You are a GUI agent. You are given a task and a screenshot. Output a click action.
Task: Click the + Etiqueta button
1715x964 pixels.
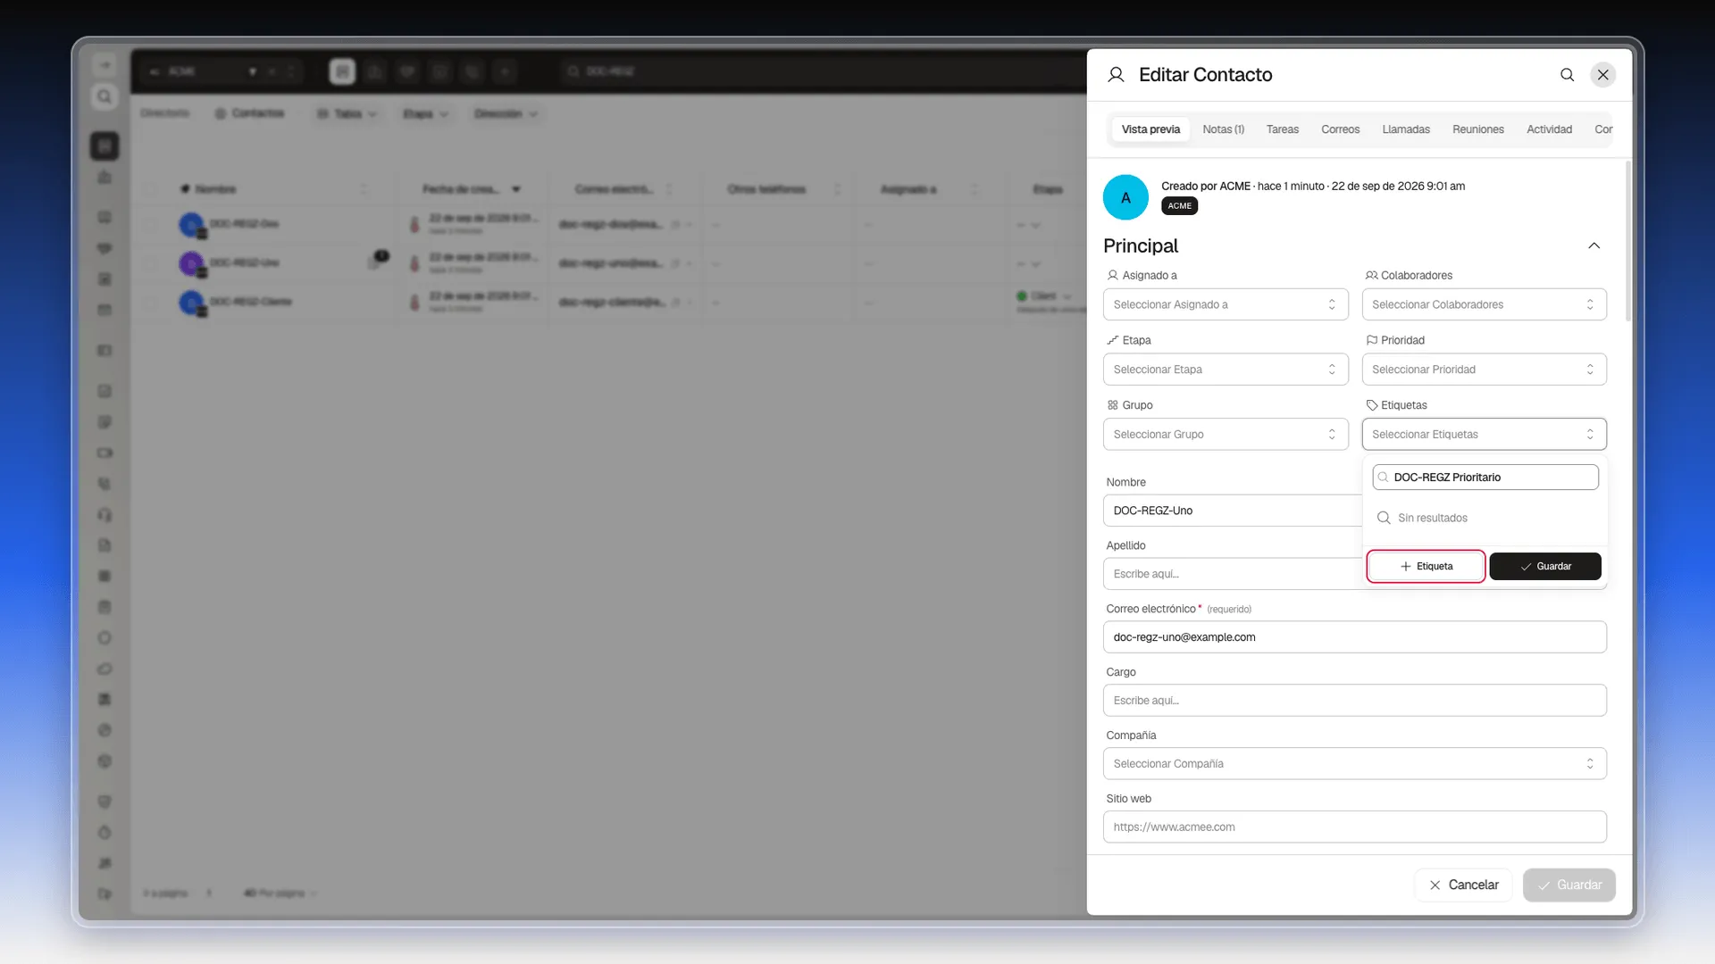click(x=1426, y=567)
